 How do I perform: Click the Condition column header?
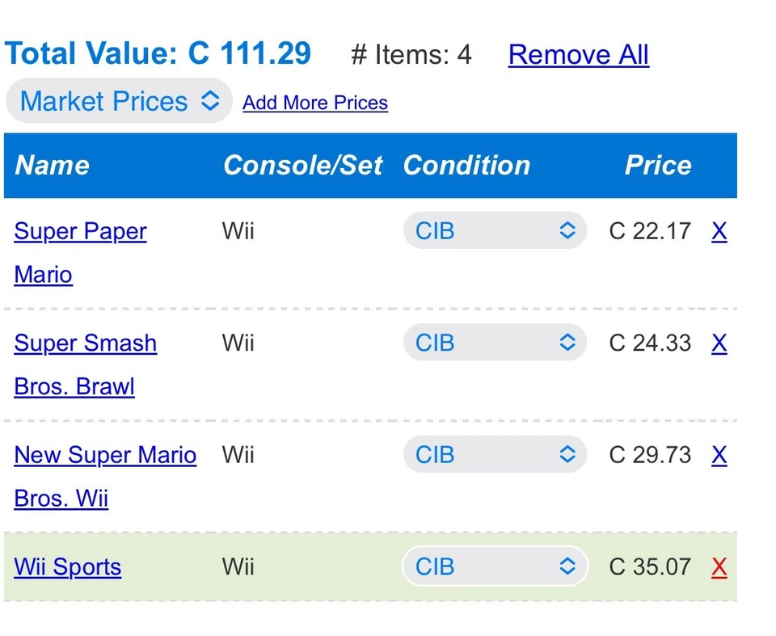click(466, 166)
